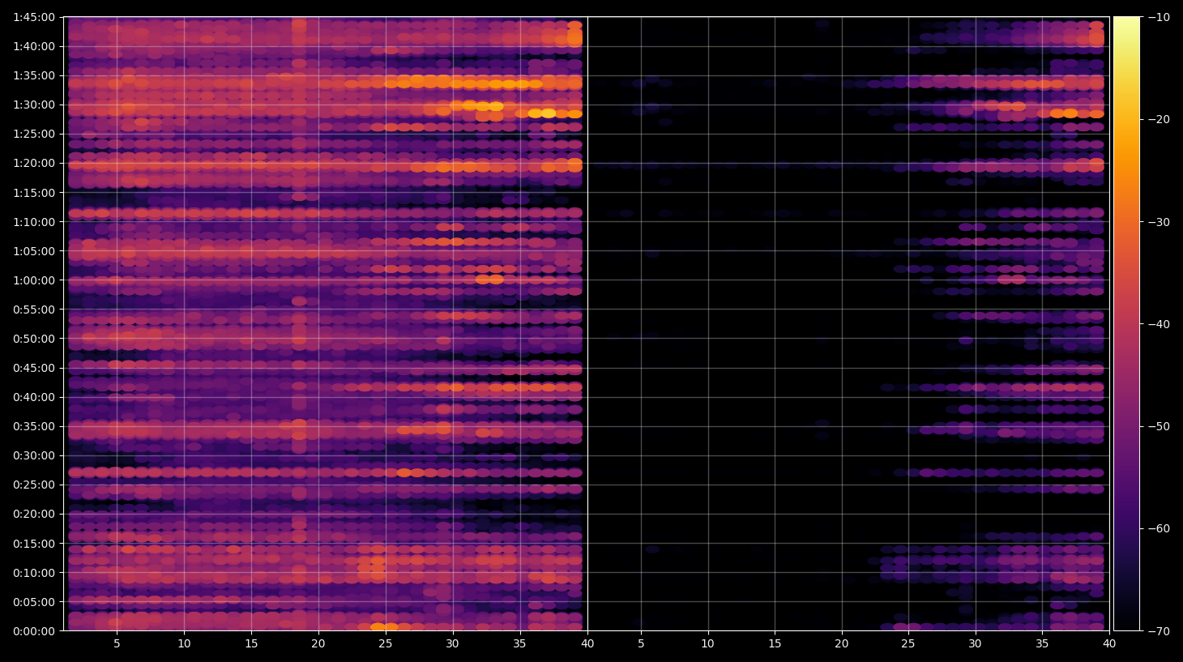Viewport: 1183px width, 662px height.
Task: Select x-axis label 30 under right heatmap
Action: click(975, 644)
